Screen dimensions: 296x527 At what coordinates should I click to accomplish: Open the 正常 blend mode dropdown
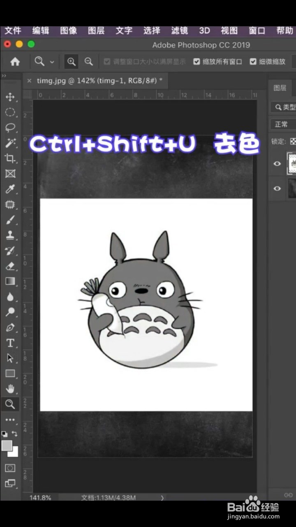(283, 124)
